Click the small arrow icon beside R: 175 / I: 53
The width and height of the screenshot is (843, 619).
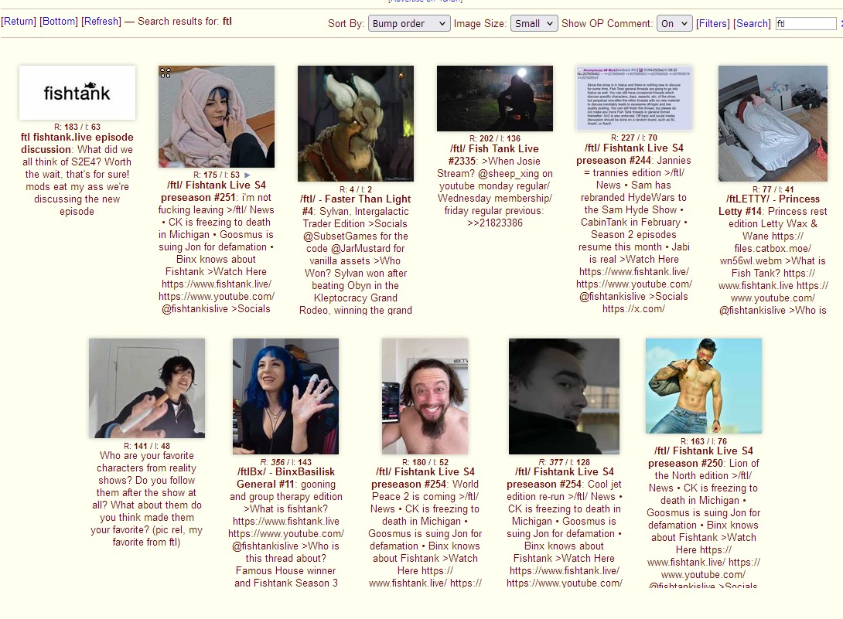tap(247, 175)
